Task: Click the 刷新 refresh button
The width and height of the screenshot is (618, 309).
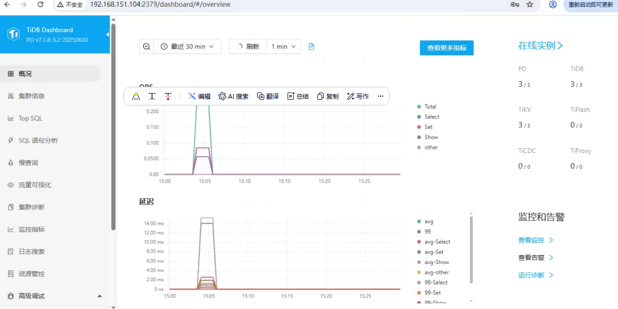Action: pos(248,47)
